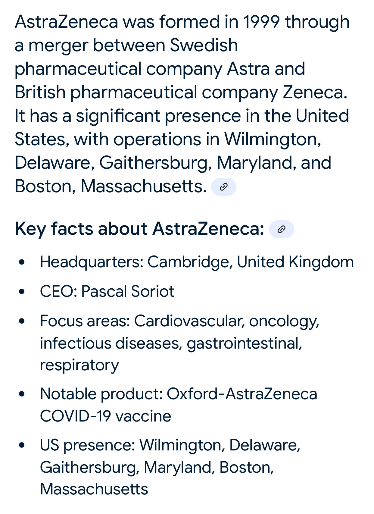This screenshot has height=514, width=374.
Task: Click 'US presence: Wilmington, Delaware,' line
Action: tap(170, 445)
